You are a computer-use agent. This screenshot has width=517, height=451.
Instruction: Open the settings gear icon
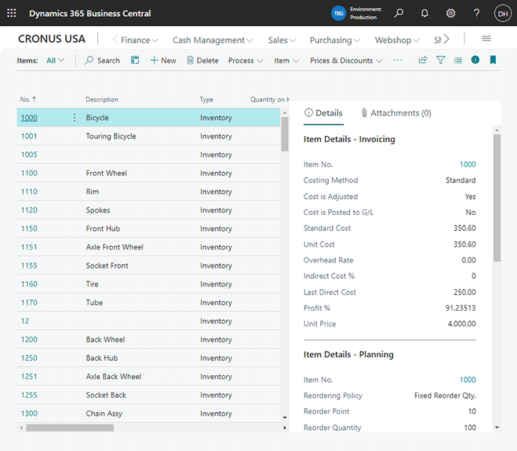coord(451,13)
